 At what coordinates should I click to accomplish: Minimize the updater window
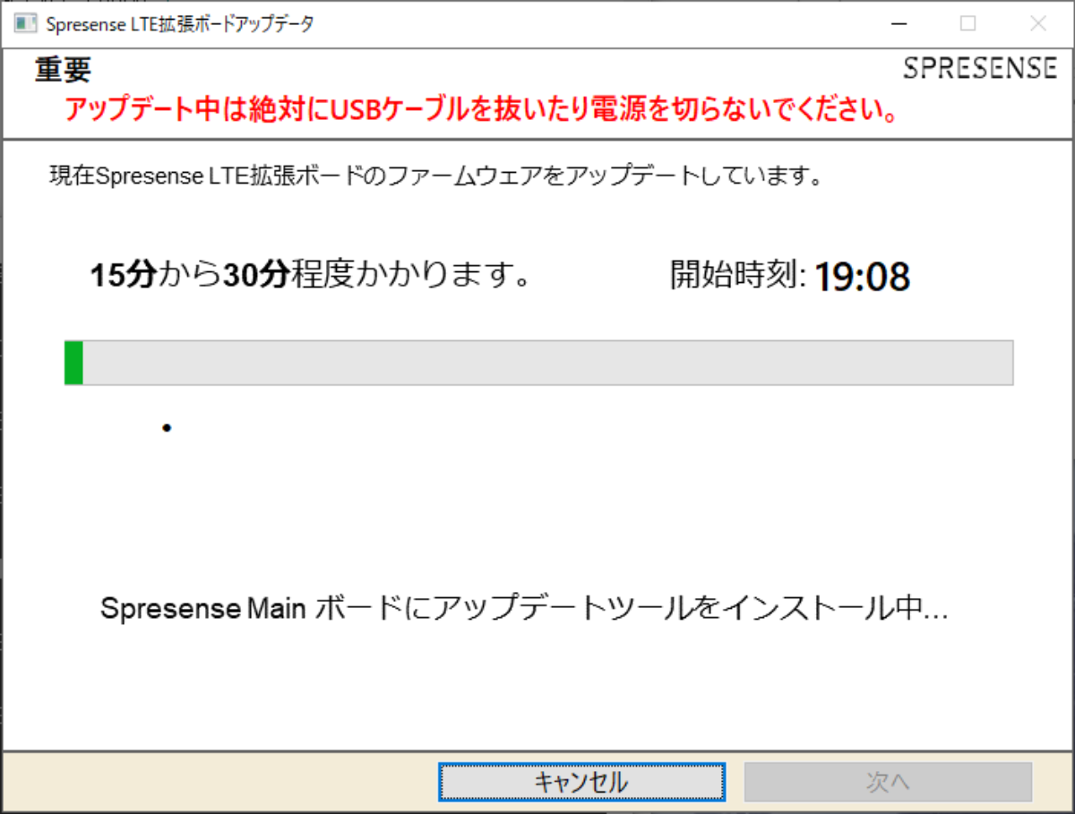(899, 24)
